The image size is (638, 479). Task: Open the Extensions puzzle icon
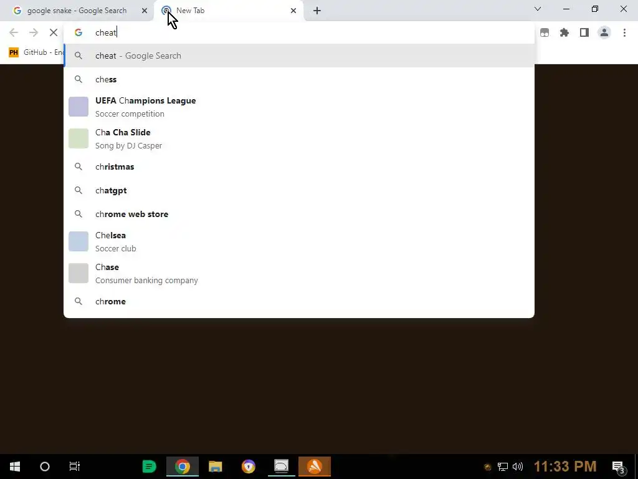564,32
